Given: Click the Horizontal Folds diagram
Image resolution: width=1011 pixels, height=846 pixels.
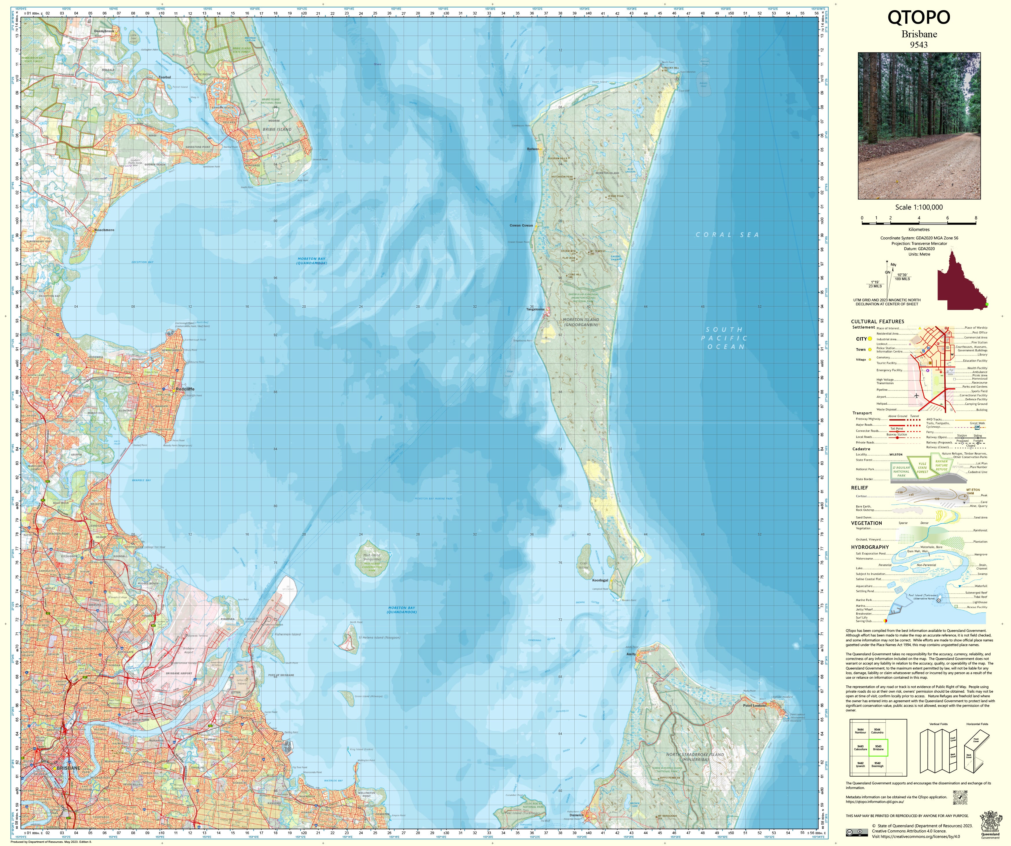Looking at the screenshot, I should point(977,752).
